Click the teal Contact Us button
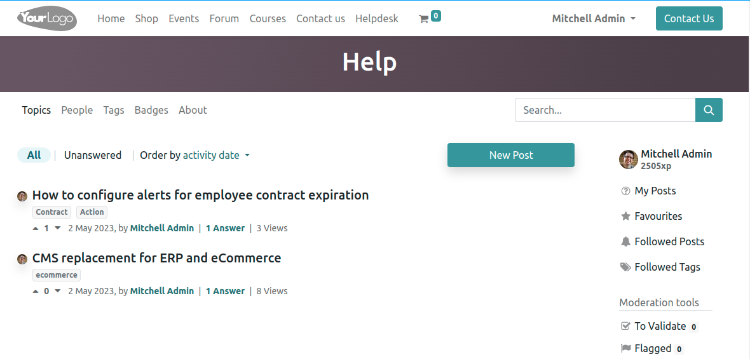Viewport: 750px width, 359px height. tap(689, 18)
